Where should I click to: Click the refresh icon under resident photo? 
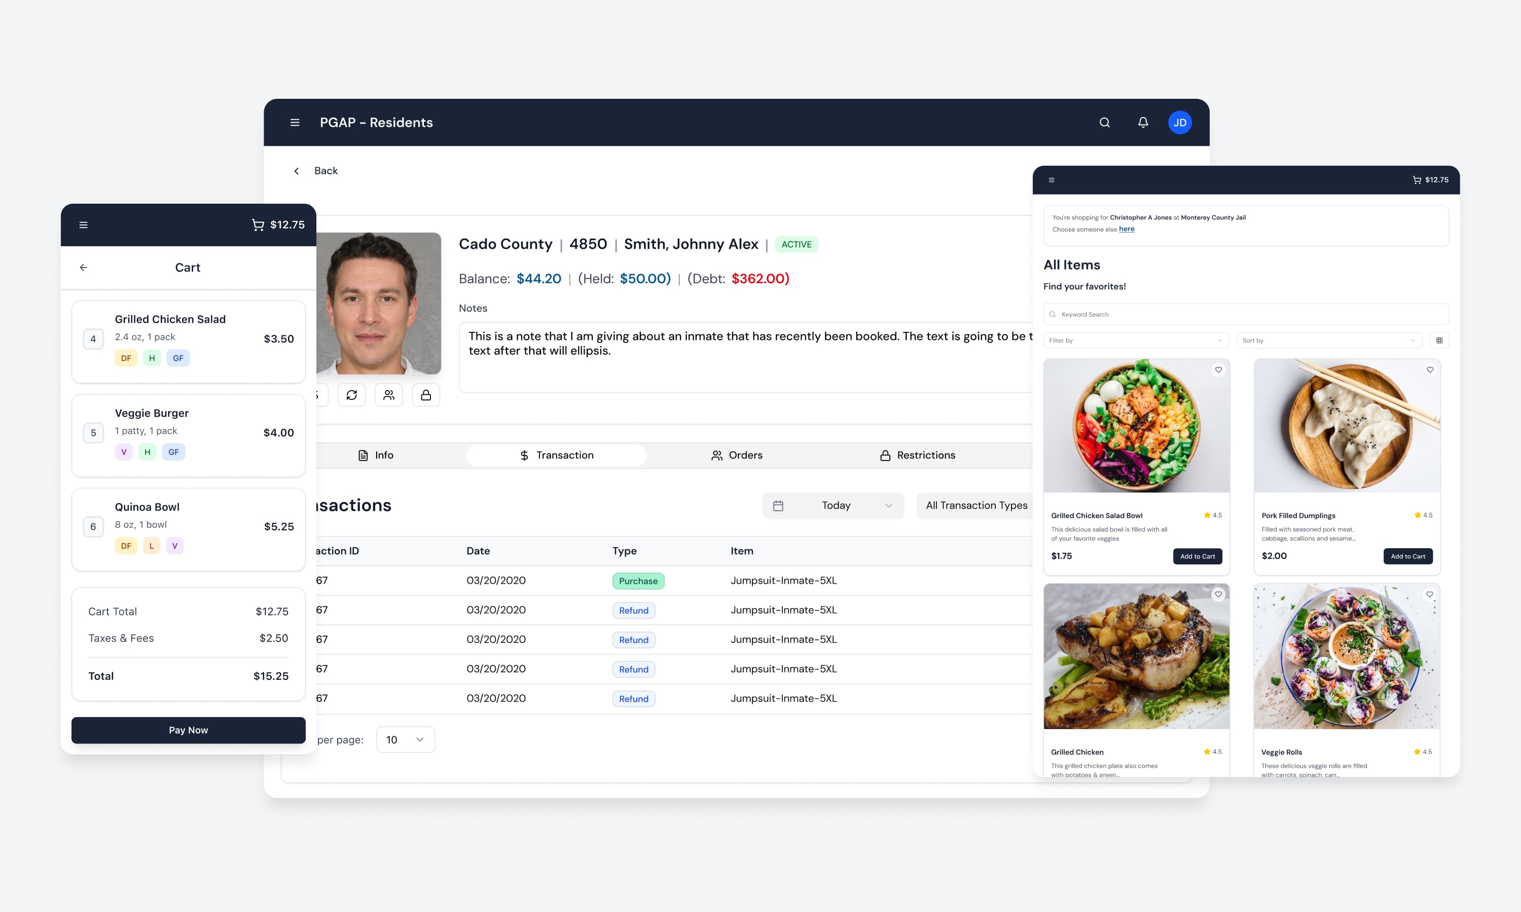pos(352,395)
